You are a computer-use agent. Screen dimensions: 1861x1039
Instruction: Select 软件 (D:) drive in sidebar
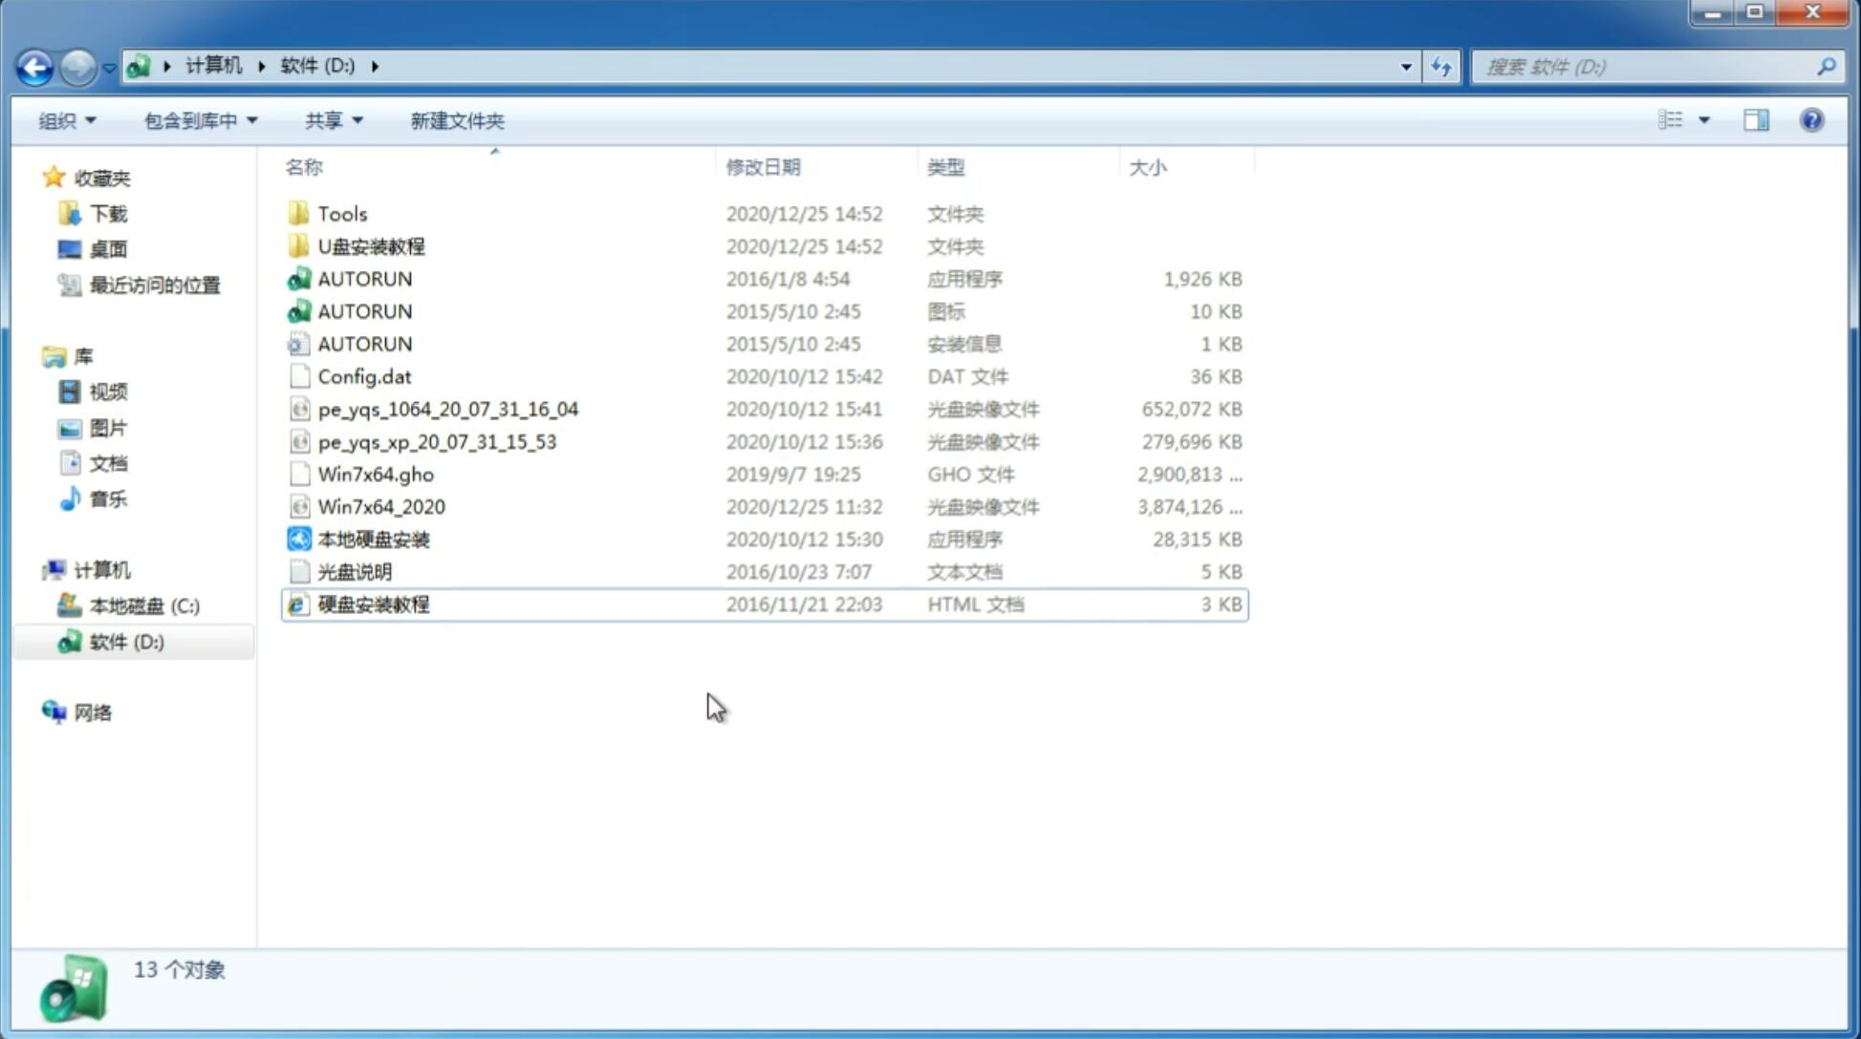pos(125,641)
